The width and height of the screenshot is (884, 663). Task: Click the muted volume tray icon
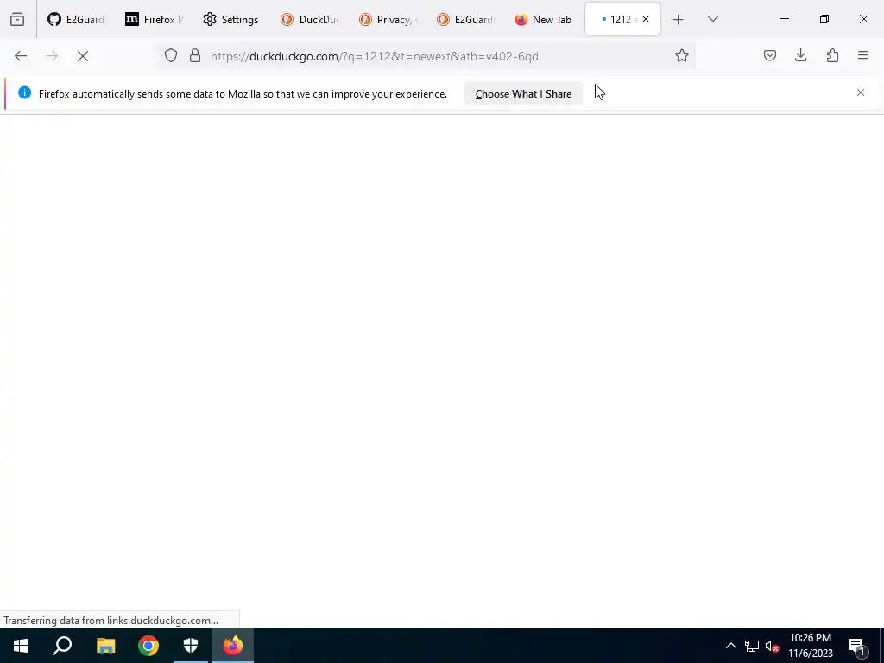pos(772,646)
